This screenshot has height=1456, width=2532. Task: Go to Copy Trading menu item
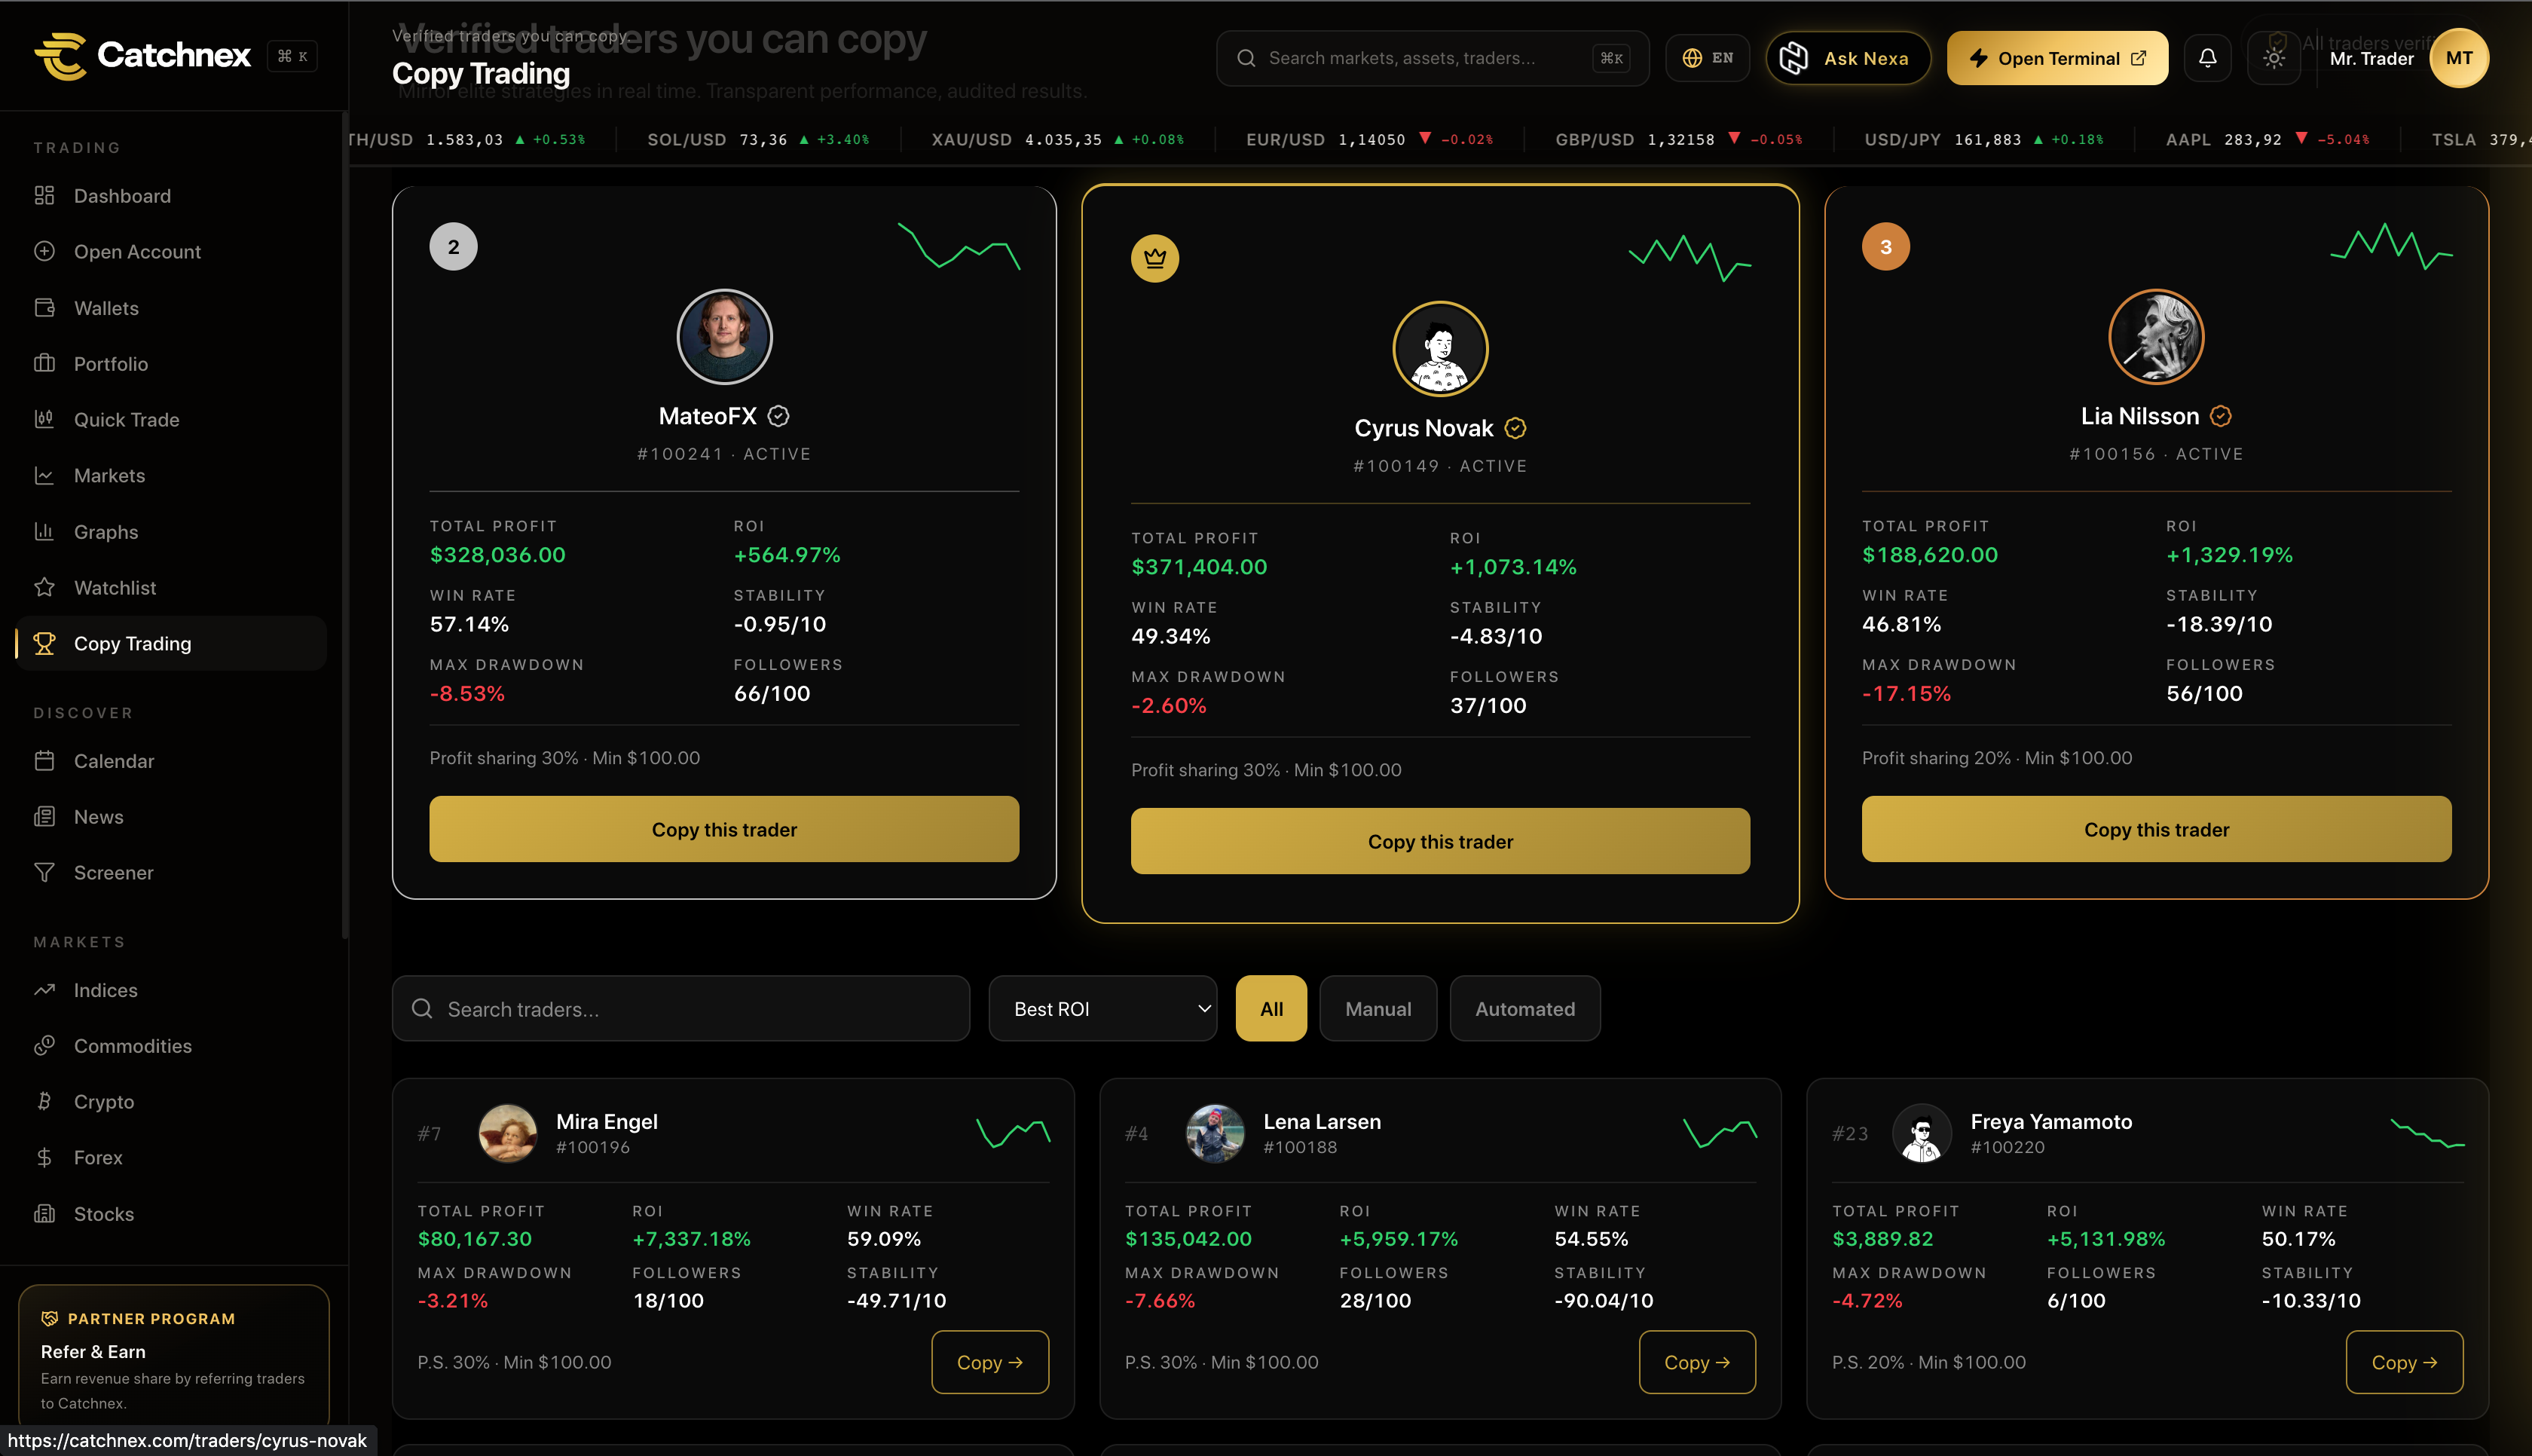[171, 643]
